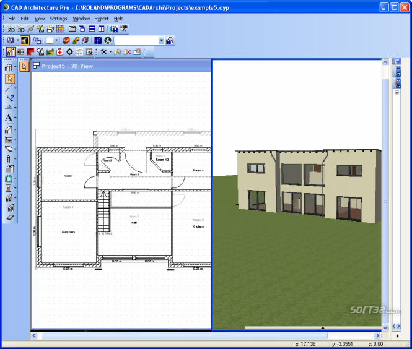Click the white background color swatch
This screenshot has height=349, width=412.
tap(50, 40)
